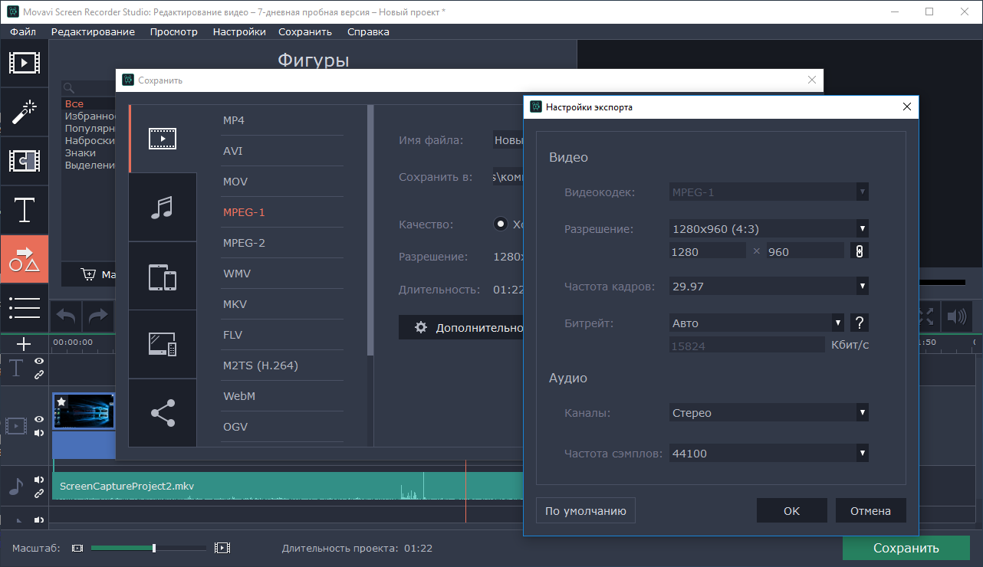Open the Видеокодек MPEG-1 dropdown
Screen dimensions: 983x567
(x=769, y=192)
